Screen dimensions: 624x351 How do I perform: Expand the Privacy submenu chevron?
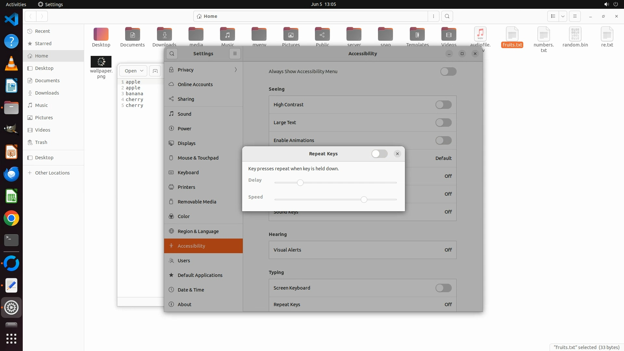236,70
